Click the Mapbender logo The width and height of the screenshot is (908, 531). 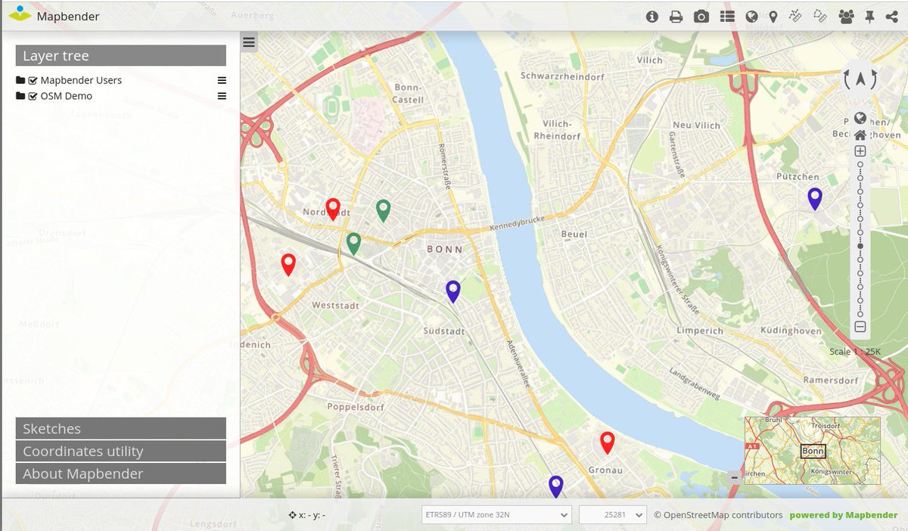tap(20, 14)
